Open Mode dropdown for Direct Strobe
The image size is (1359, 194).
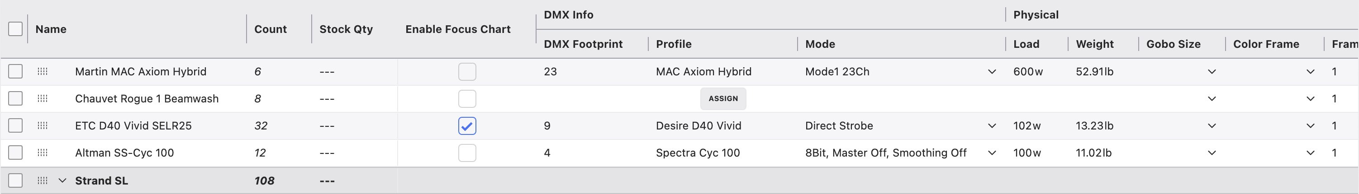(991, 126)
